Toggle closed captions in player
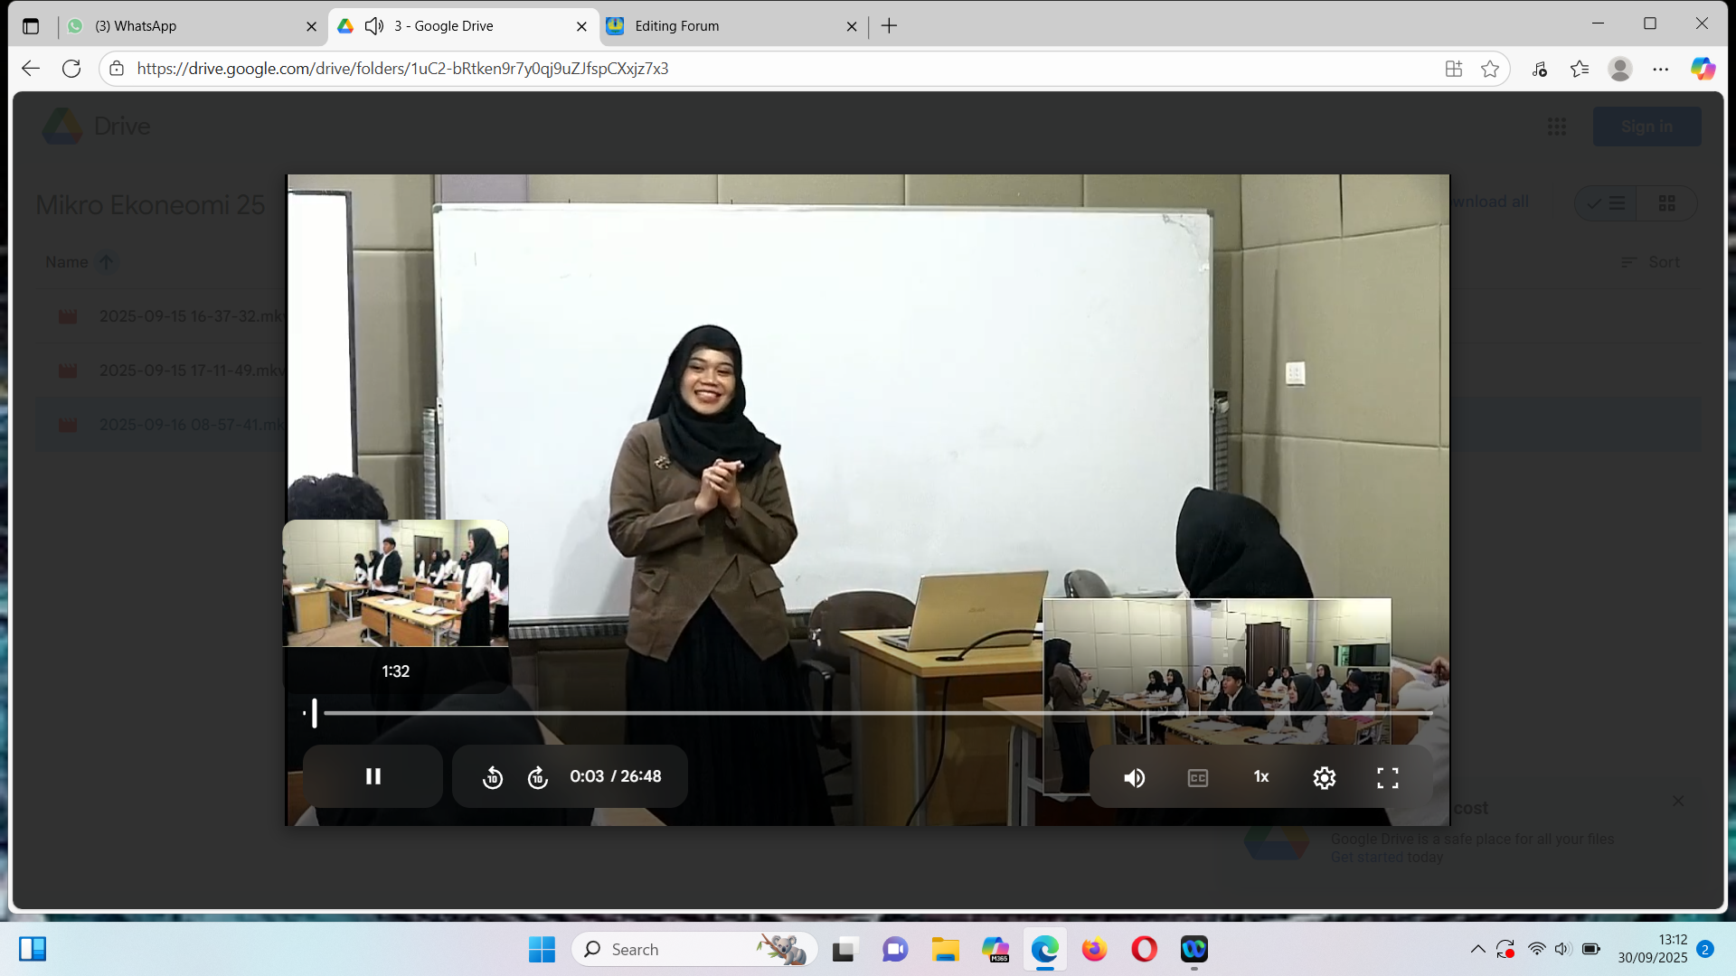 click(1197, 778)
